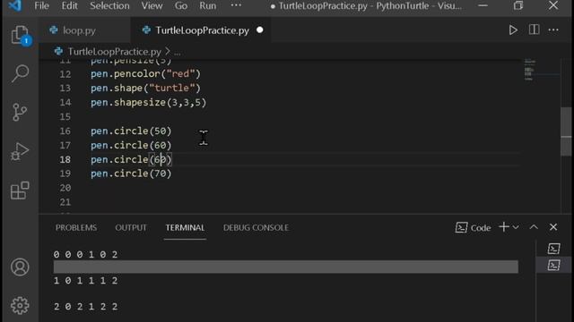Place cursor in pen.shape("turtle") line
574x322 pixels.
145,88
